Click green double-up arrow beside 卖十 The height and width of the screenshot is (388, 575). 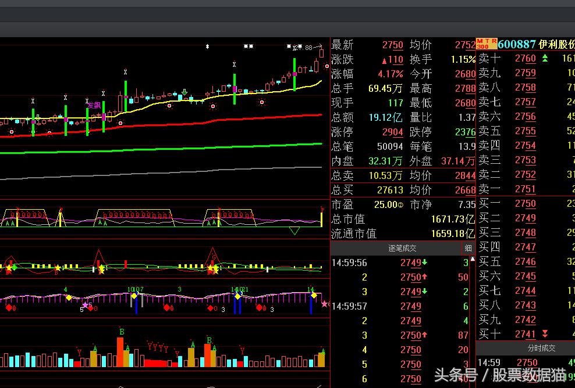tap(545, 58)
